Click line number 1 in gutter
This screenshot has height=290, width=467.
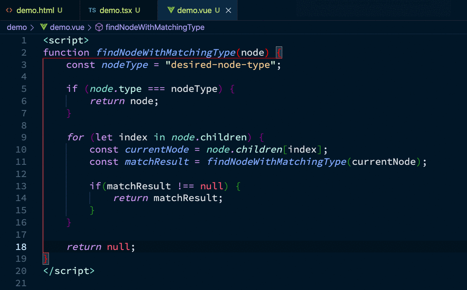(x=24, y=40)
